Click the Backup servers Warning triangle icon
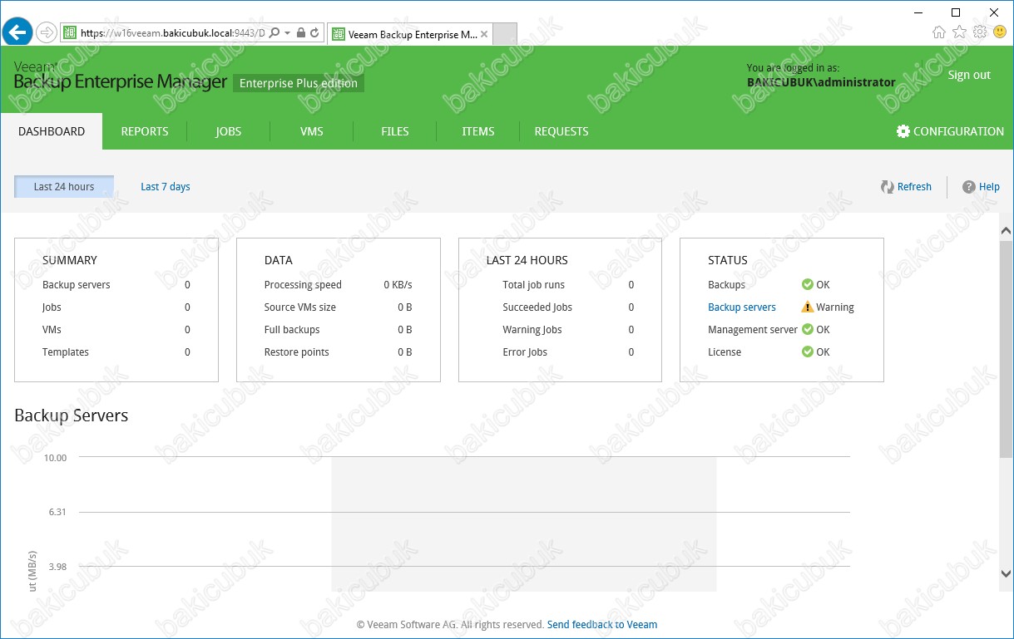The height and width of the screenshot is (639, 1014). coord(807,307)
